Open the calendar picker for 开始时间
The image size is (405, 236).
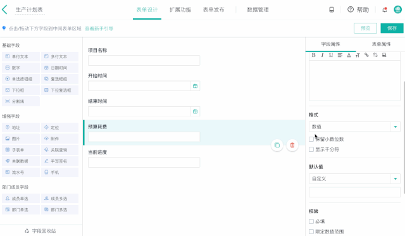(x=196, y=86)
